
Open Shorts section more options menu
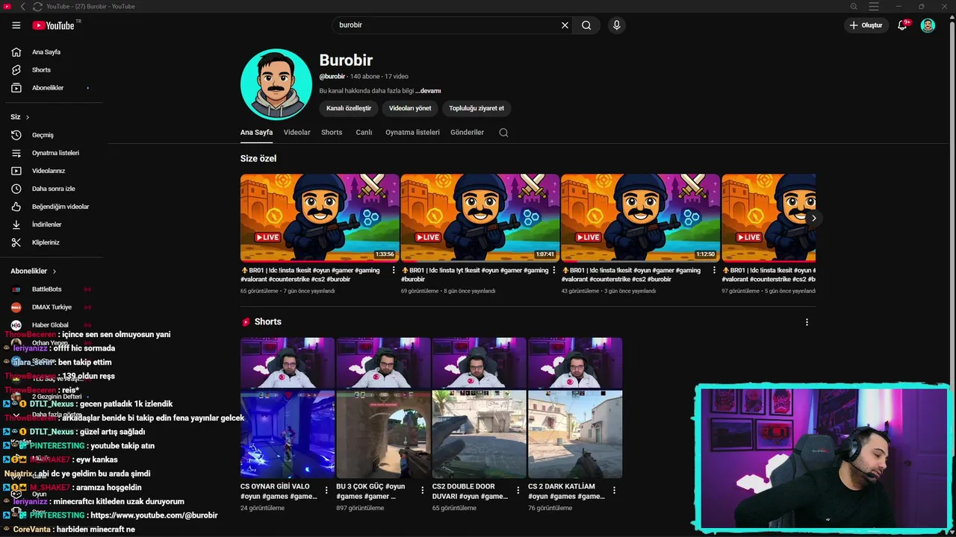(807, 322)
